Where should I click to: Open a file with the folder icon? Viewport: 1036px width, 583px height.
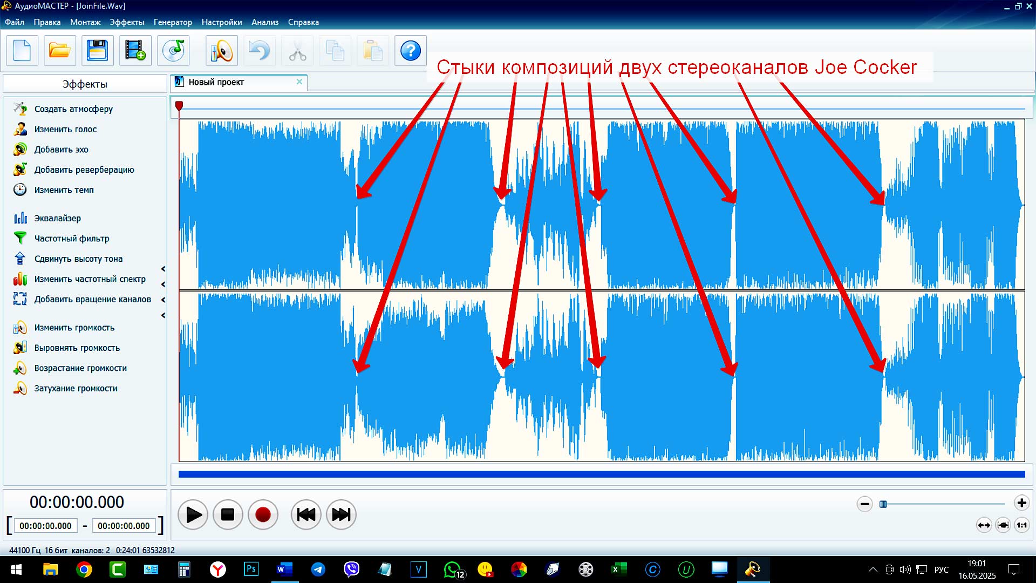pyautogui.click(x=60, y=51)
